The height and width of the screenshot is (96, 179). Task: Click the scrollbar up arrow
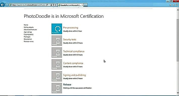(x=178, y=10)
